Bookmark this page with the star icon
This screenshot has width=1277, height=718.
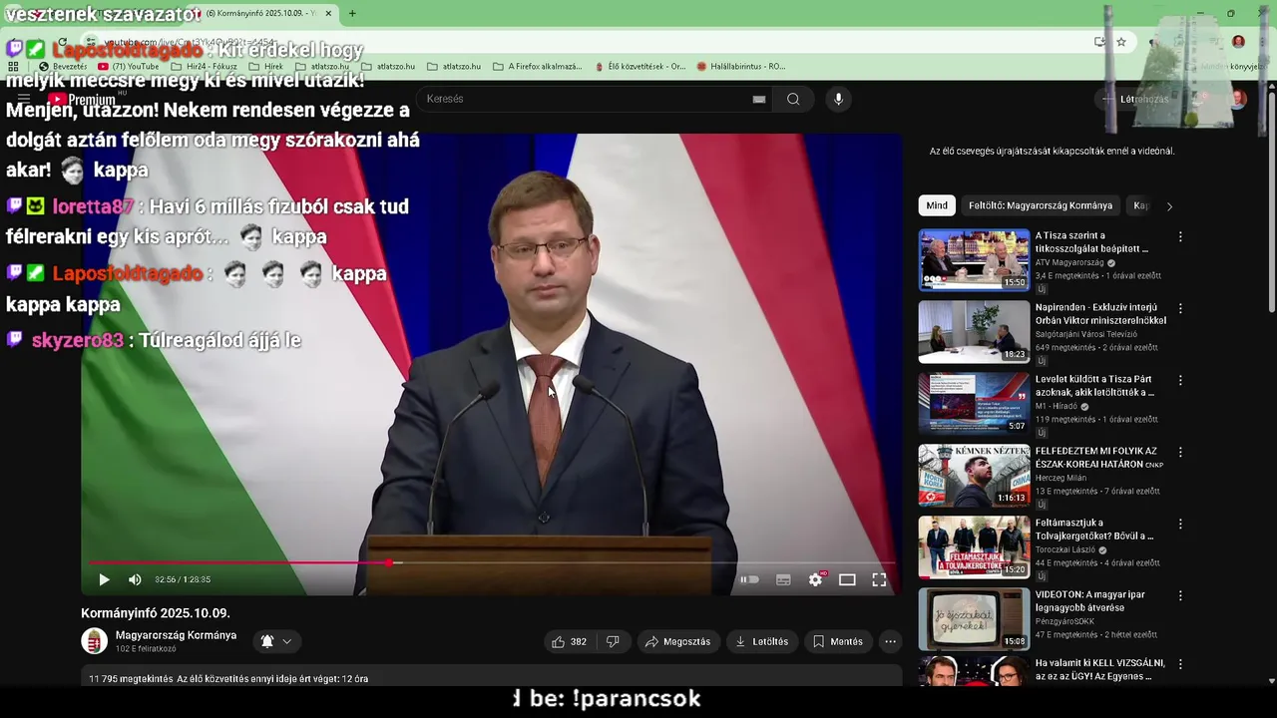(x=1121, y=42)
